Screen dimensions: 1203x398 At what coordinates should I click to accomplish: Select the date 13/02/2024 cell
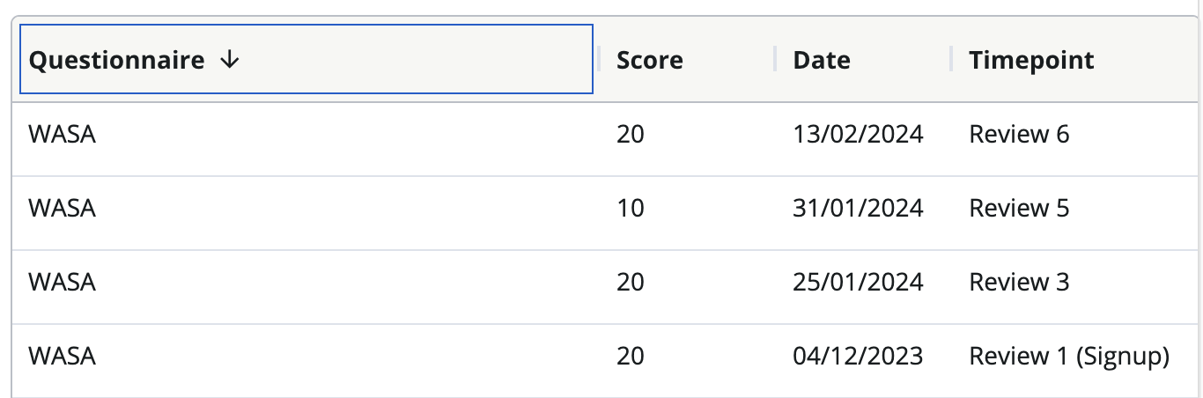pyautogui.click(x=858, y=135)
